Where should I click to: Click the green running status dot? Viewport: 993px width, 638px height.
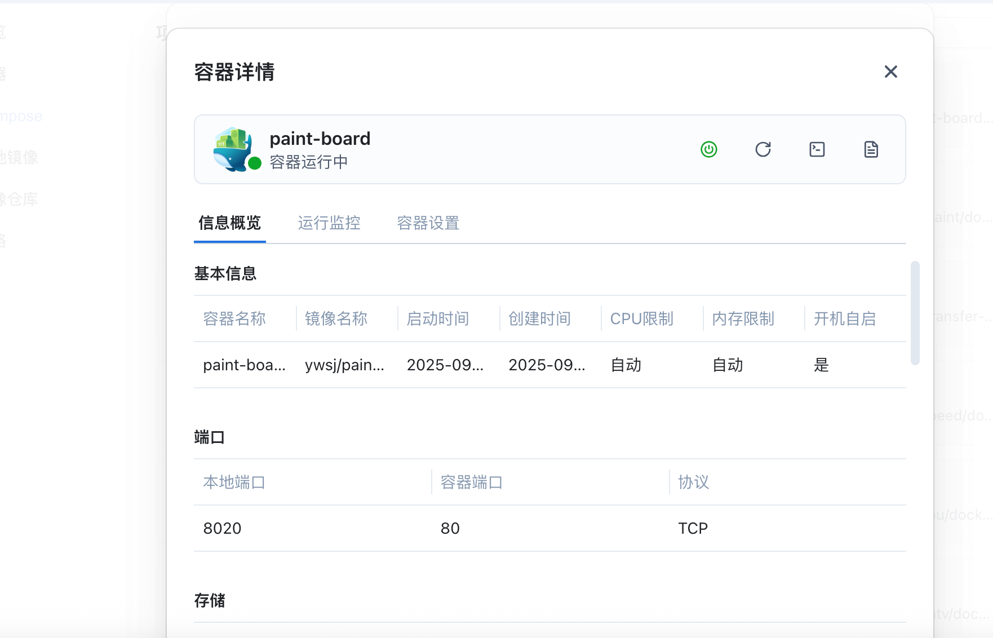point(255,163)
